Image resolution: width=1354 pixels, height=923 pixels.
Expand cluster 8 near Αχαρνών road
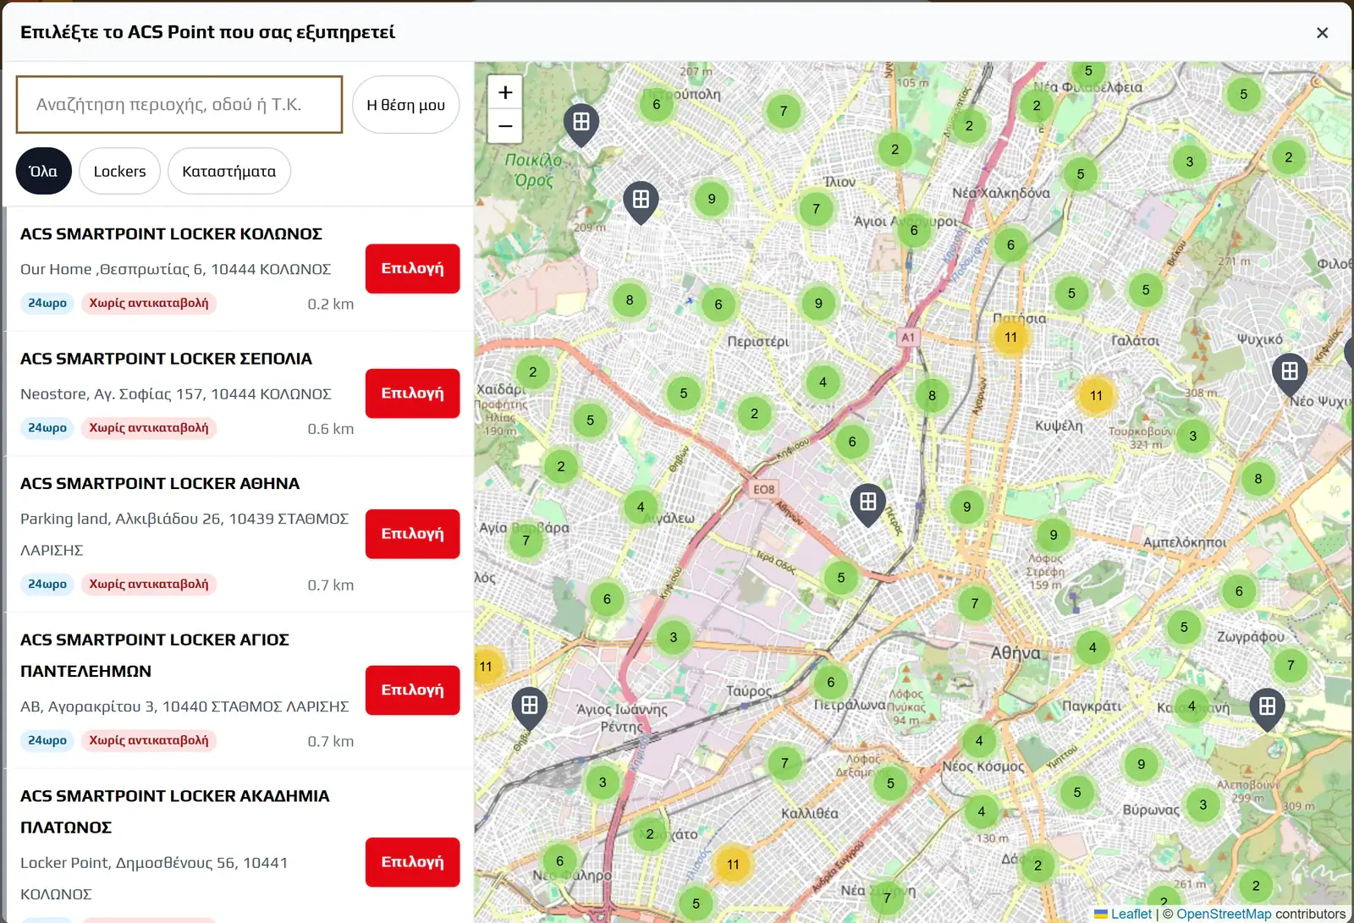point(933,395)
